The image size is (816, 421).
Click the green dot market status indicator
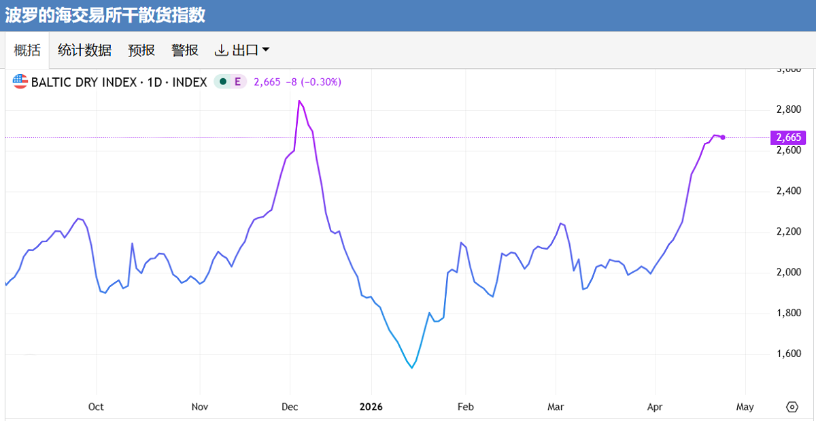click(x=222, y=82)
